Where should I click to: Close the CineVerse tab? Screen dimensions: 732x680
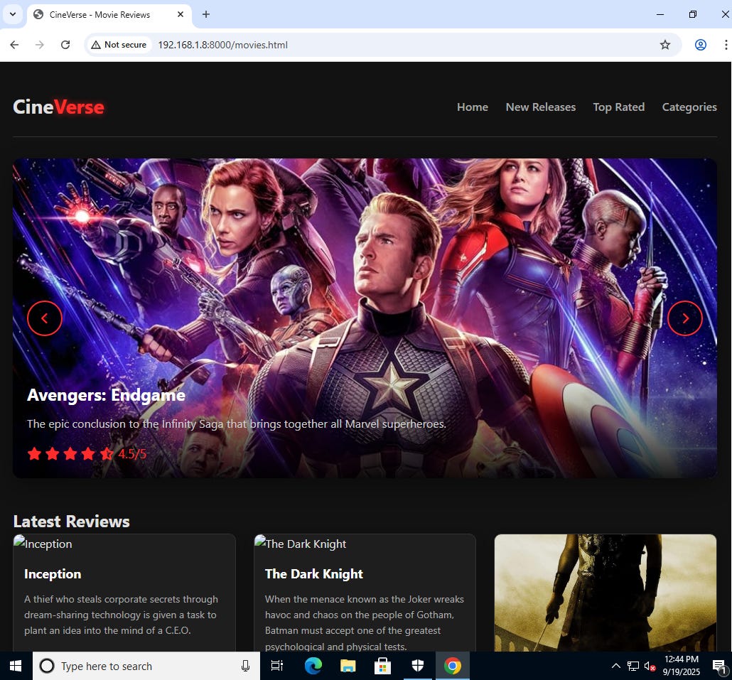click(x=181, y=14)
